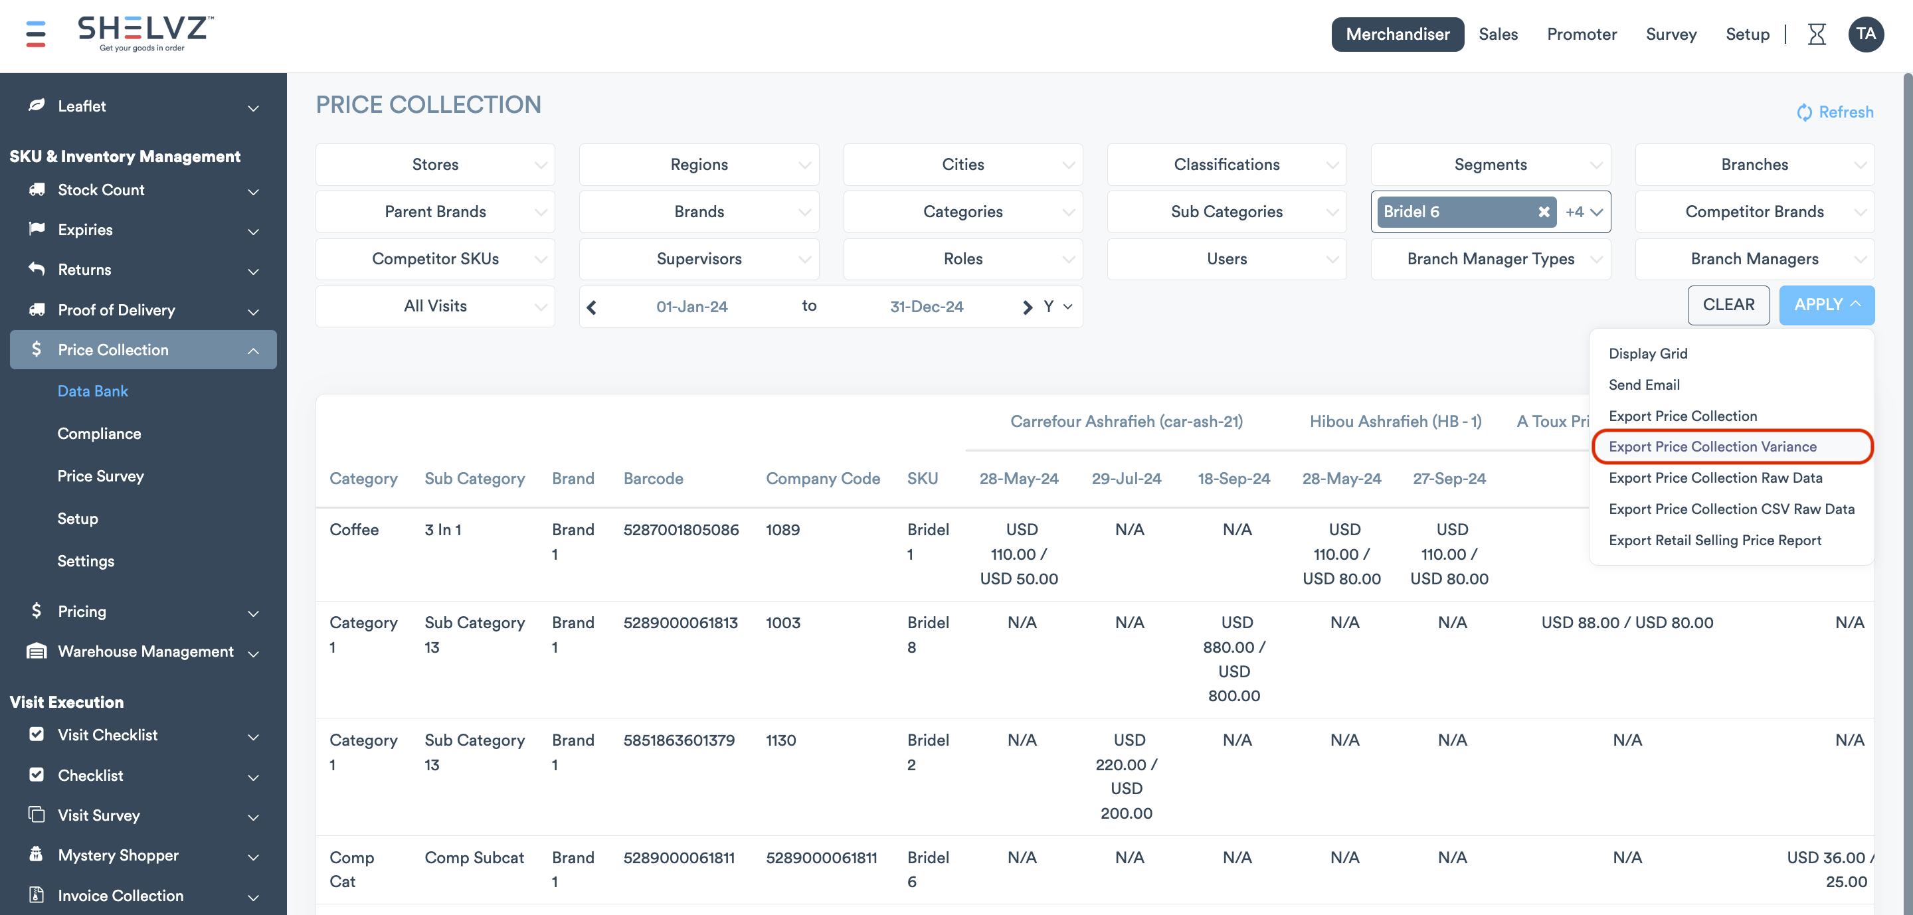Open the Stores filter dropdown
Screen dimensions: 1913x915
tap(435, 165)
